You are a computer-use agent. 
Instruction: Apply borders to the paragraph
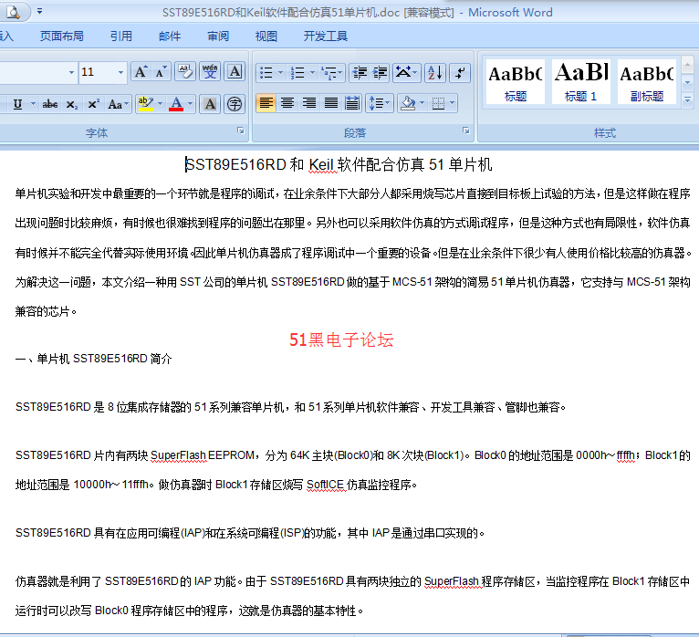coord(439,103)
